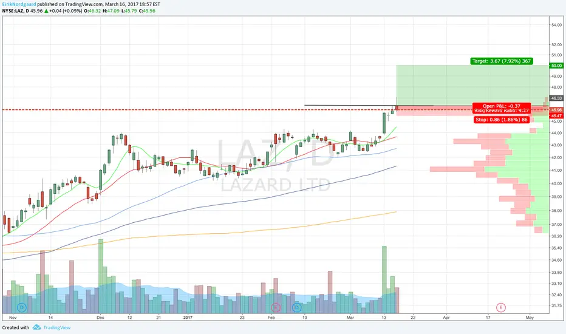This screenshot has width=566, height=334.
Task: Select the green Target label
Action: point(502,61)
